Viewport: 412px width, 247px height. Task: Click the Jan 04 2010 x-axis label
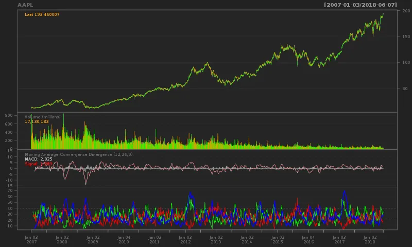click(x=124, y=239)
